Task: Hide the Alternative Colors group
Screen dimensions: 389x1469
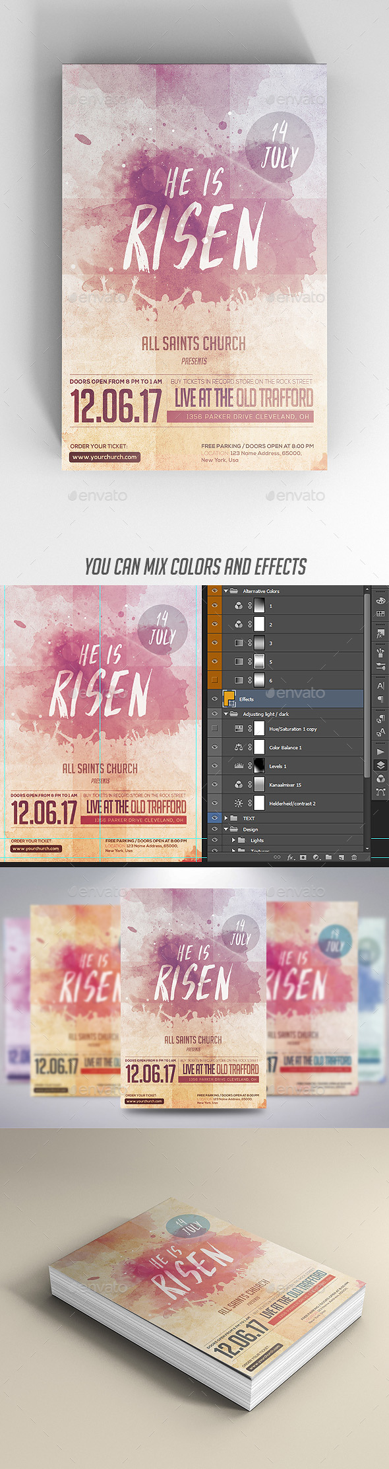Action: 214,591
